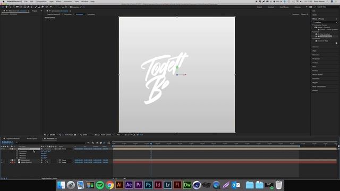Open Dreamweaver from the dock
Image resolution: width=340 pixels, height=191 pixels.
[x=187, y=185]
